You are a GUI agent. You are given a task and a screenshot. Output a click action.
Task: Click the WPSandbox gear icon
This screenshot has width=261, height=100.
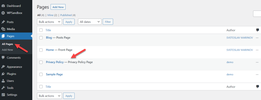[x=3, y=13]
